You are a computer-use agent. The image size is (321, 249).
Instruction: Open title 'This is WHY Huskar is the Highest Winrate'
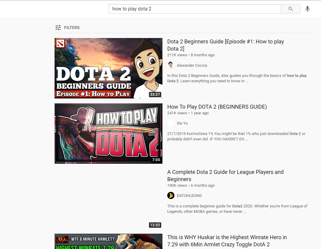click(227, 241)
